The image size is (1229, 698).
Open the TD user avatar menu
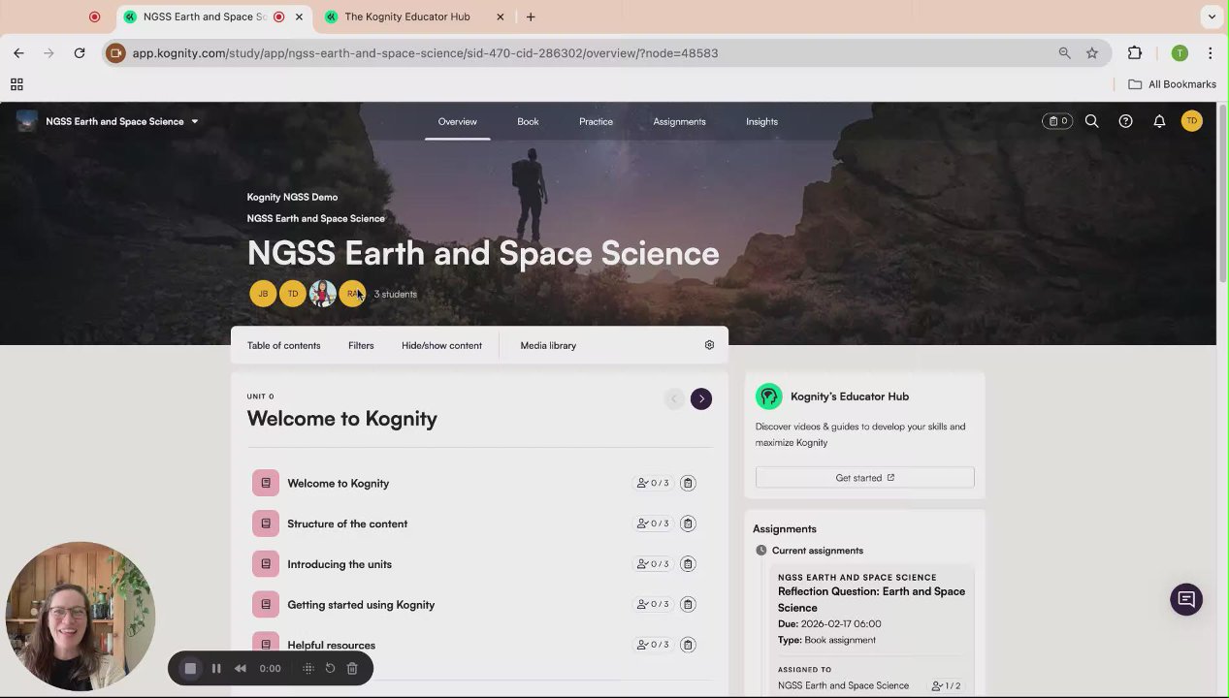coord(1192,121)
